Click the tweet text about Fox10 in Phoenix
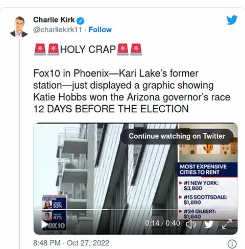This screenshot has width=245, height=249. pos(132,91)
